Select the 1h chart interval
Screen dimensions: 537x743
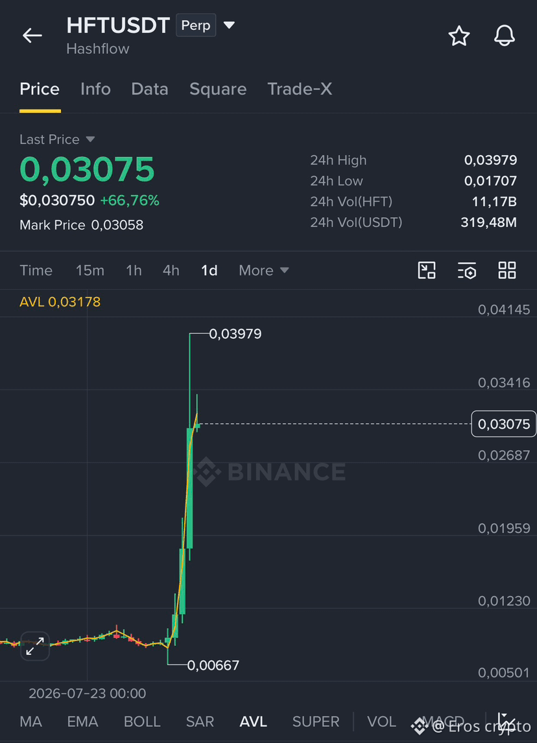click(134, 270)
